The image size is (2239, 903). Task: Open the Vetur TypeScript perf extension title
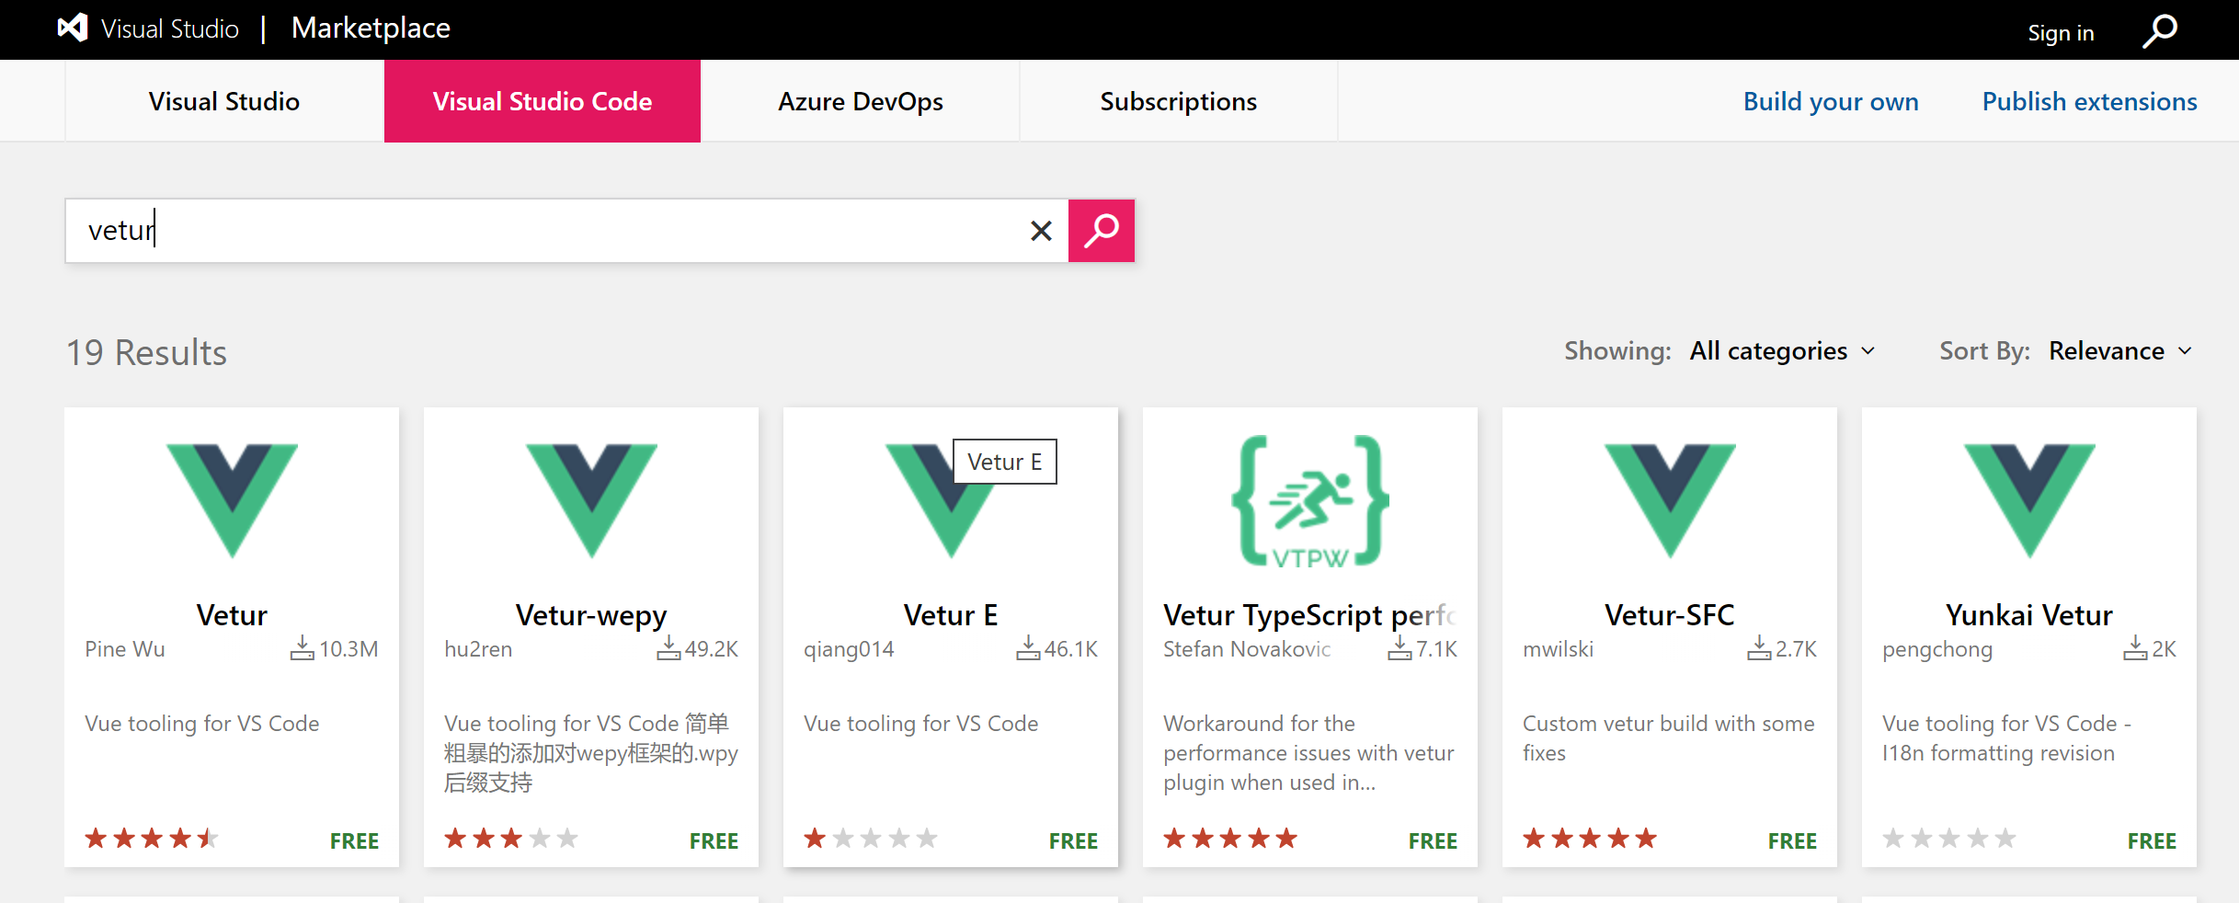pos(1310,615)
